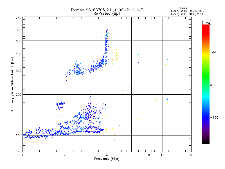Screen dimensions: 225x169
Task: Click y-axis tick label '200'
Action: [x=19, y=95]
